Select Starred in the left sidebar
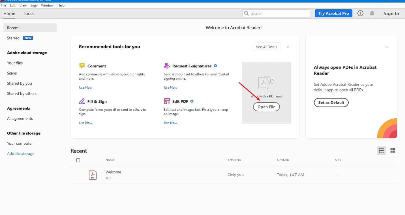Screen dimensions: 405x215 point(13,38)
